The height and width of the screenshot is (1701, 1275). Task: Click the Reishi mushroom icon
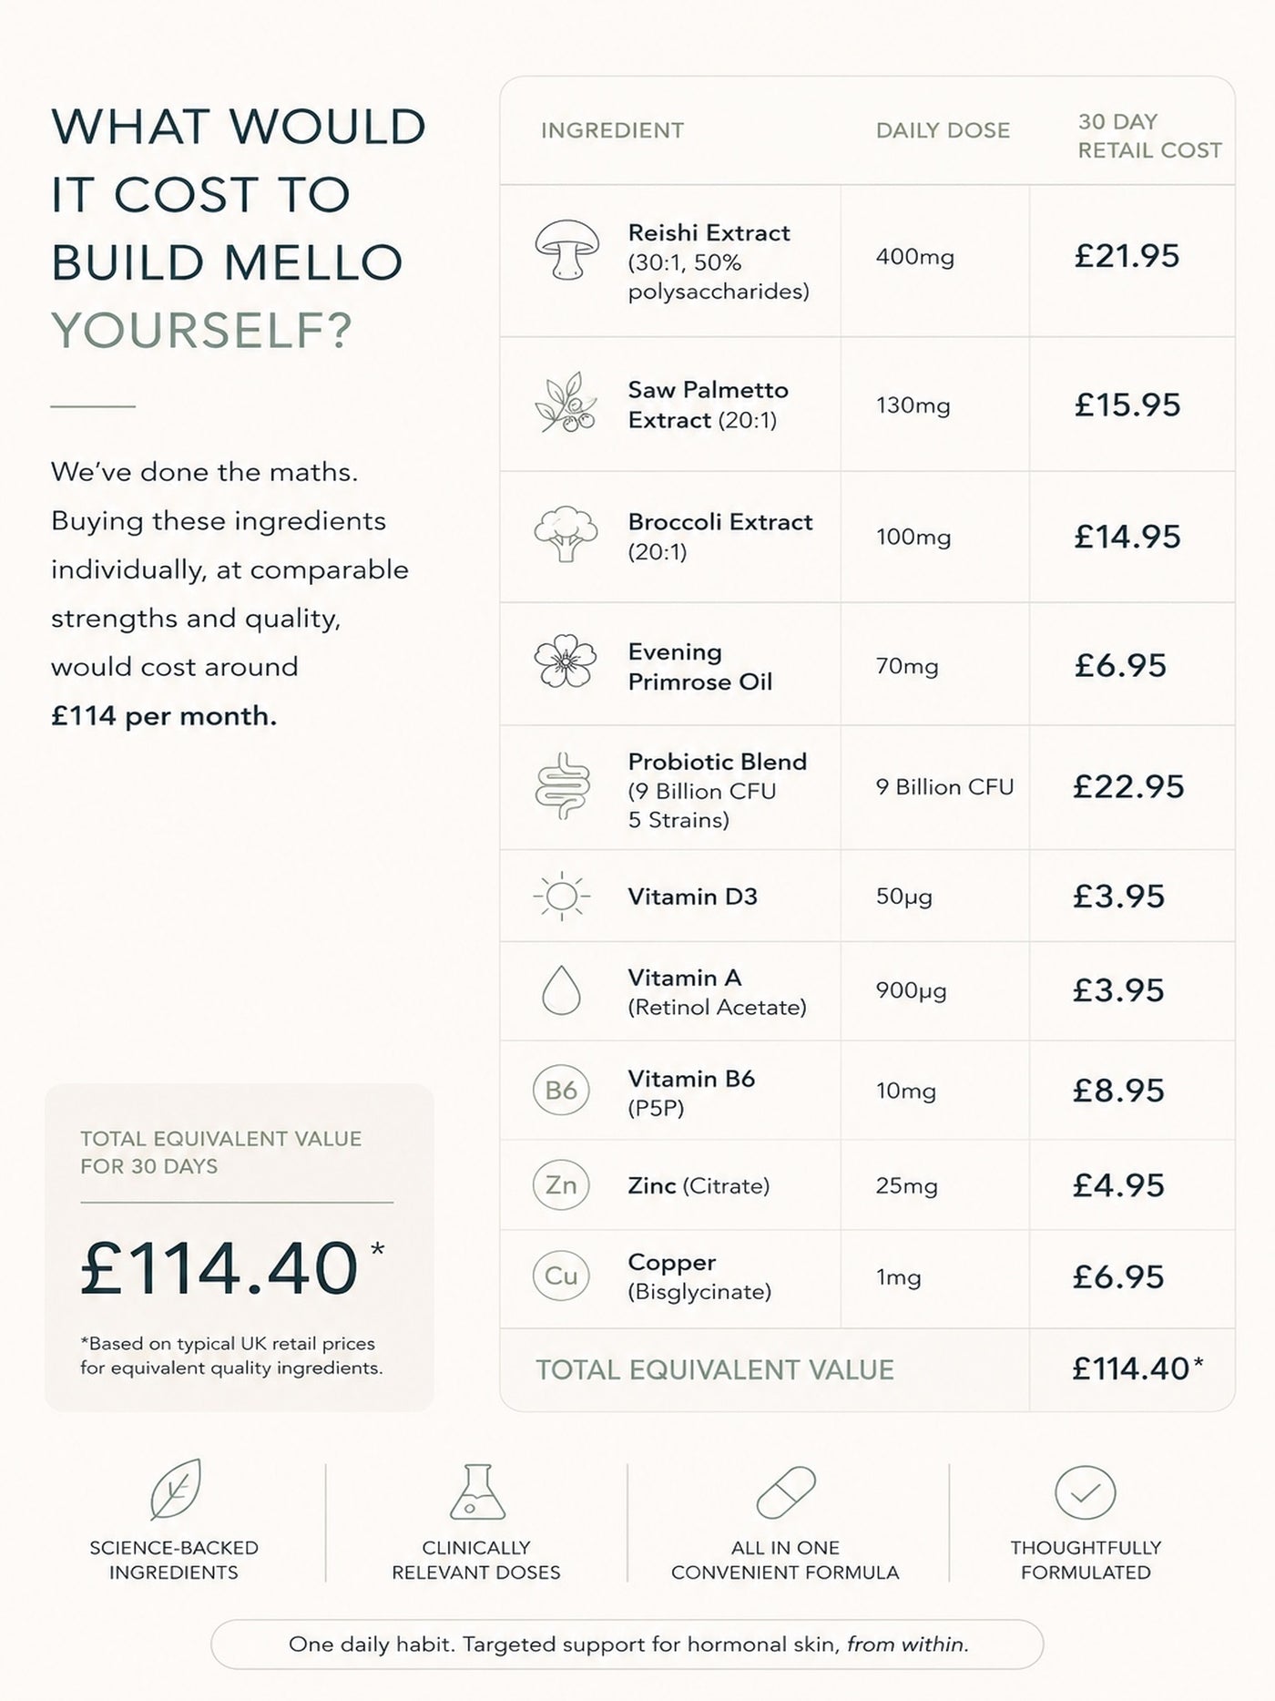(566, 249)
